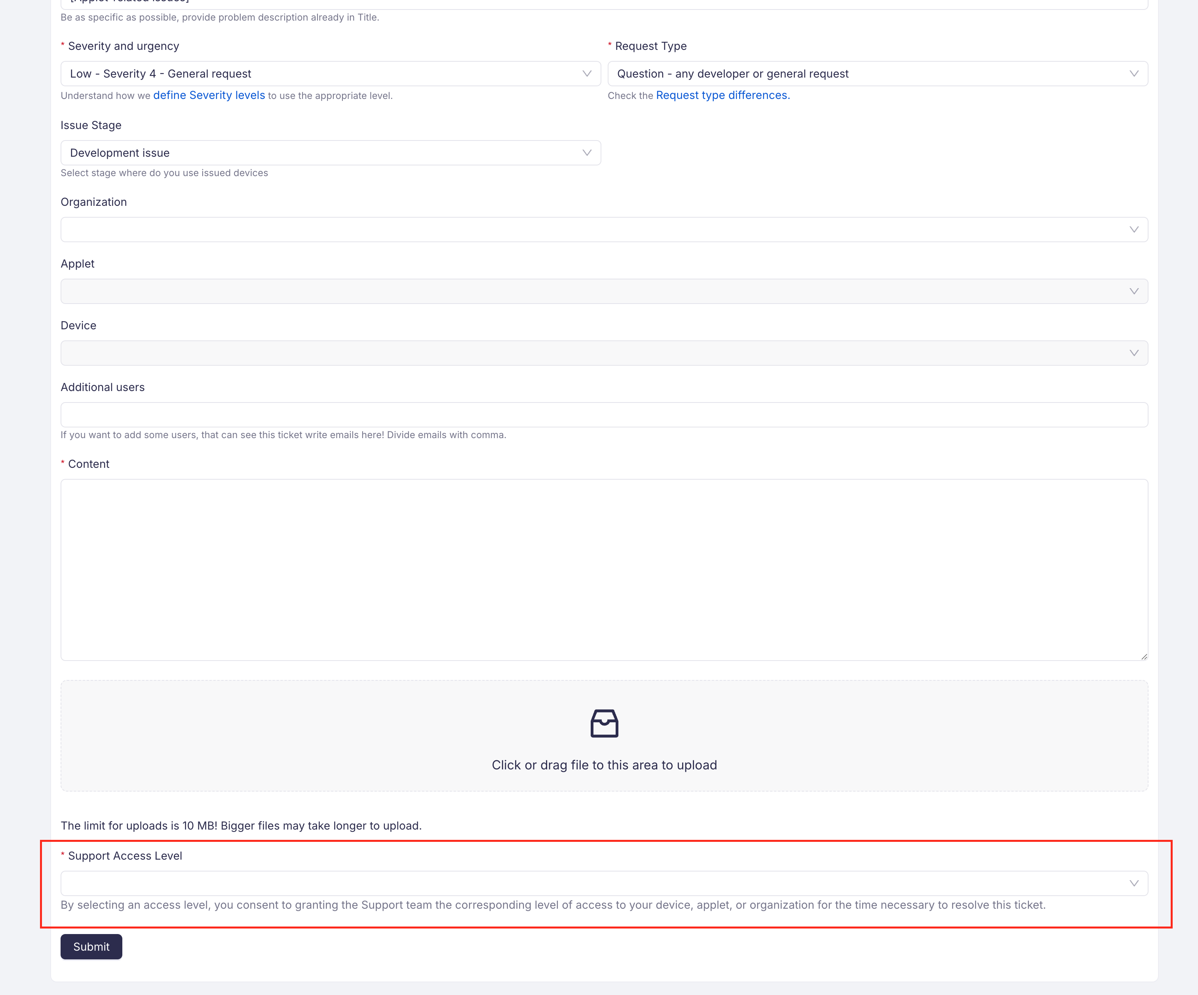Click the drag-and-drop upload area
This screenshot has height=995, width=1198.
pos(604,735)
